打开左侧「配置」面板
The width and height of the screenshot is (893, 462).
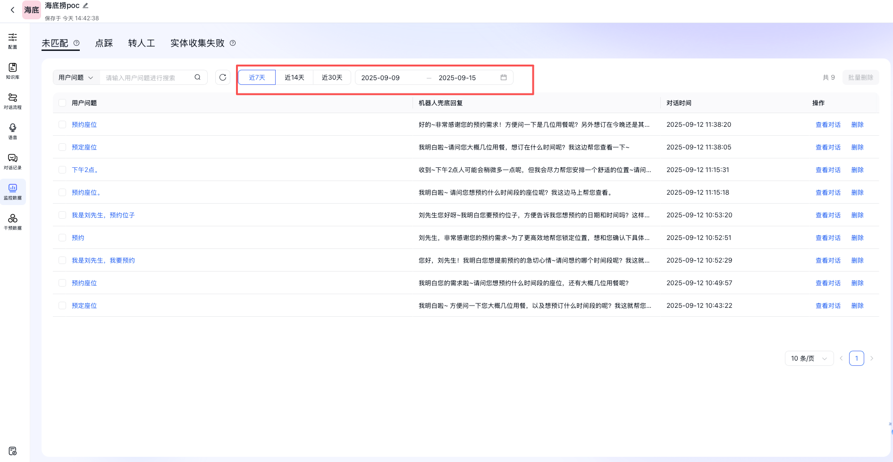click(13, 41)
